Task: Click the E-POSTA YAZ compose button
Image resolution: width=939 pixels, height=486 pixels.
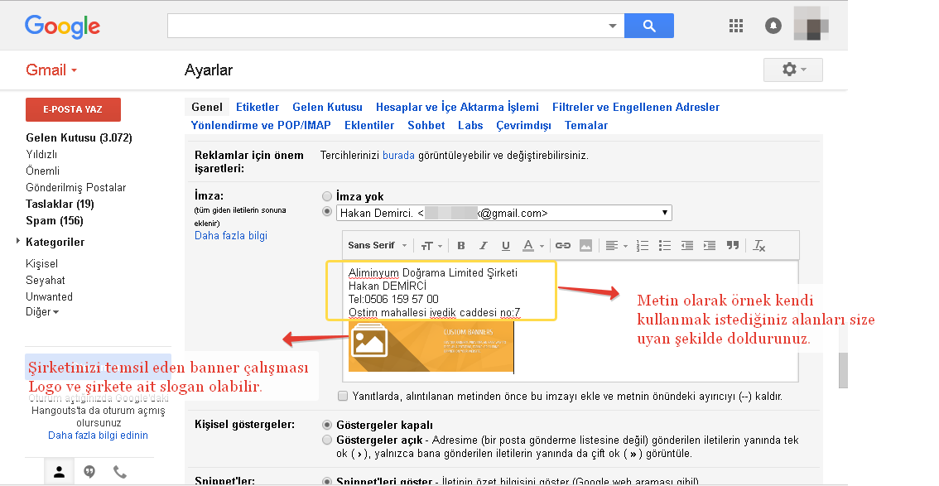Action: (73, 109)
